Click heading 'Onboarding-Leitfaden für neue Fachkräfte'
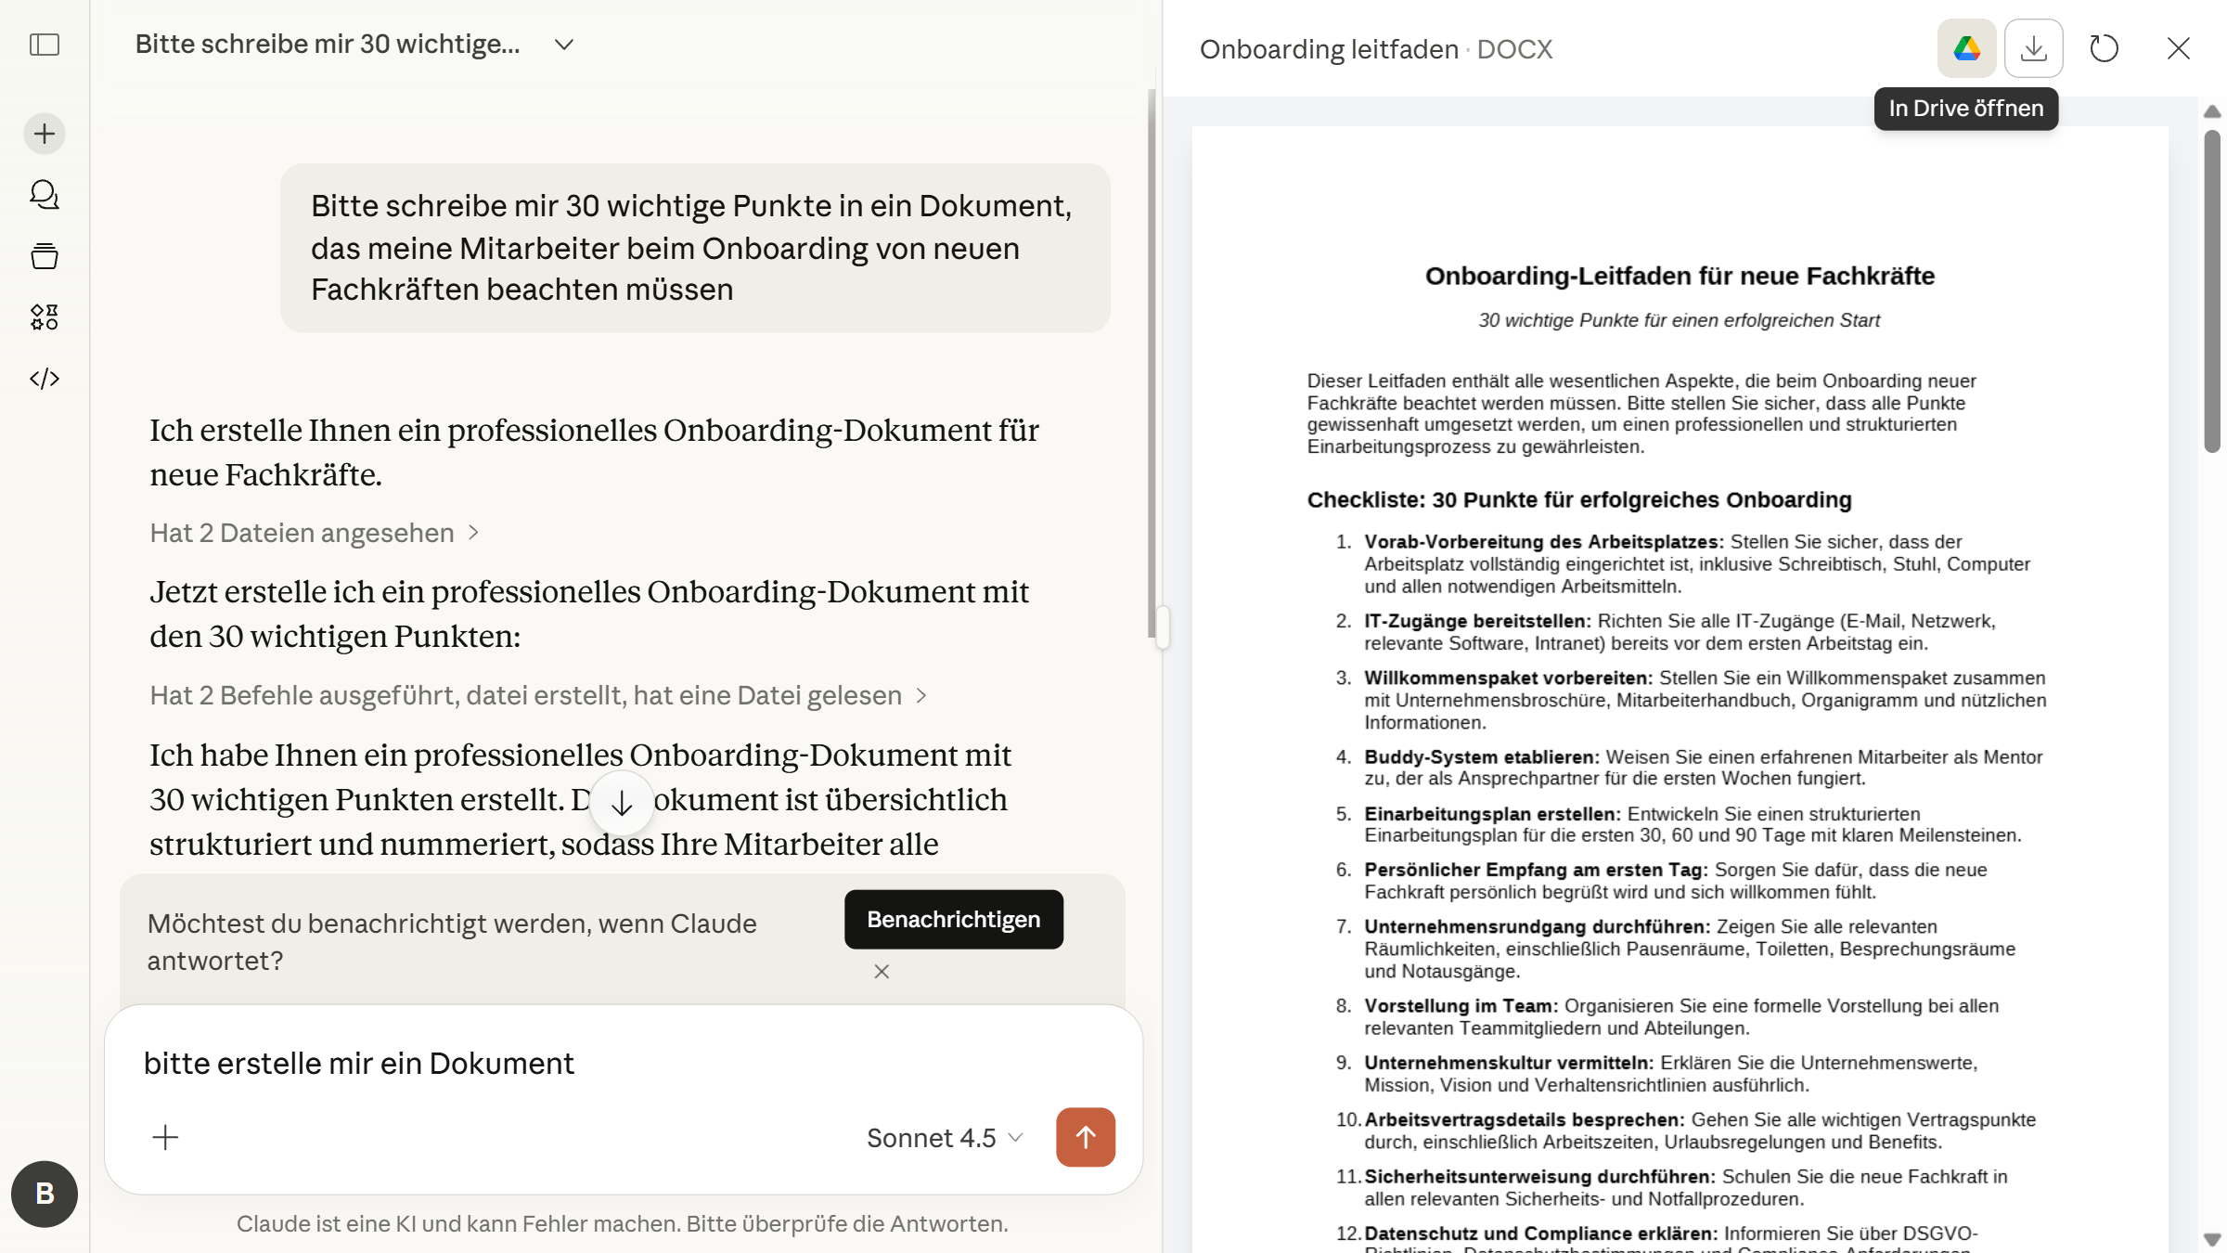The width and height of the screenshot is (2227, 1253). 1680,276
